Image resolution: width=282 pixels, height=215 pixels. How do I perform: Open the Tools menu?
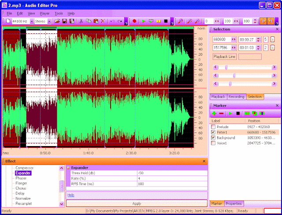click(x=59, y=14)
